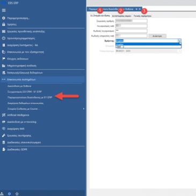This screenshot has width=196, height=196.
Task: Click the Σειριακός αριθμός input field
Action: click(132, 21)
